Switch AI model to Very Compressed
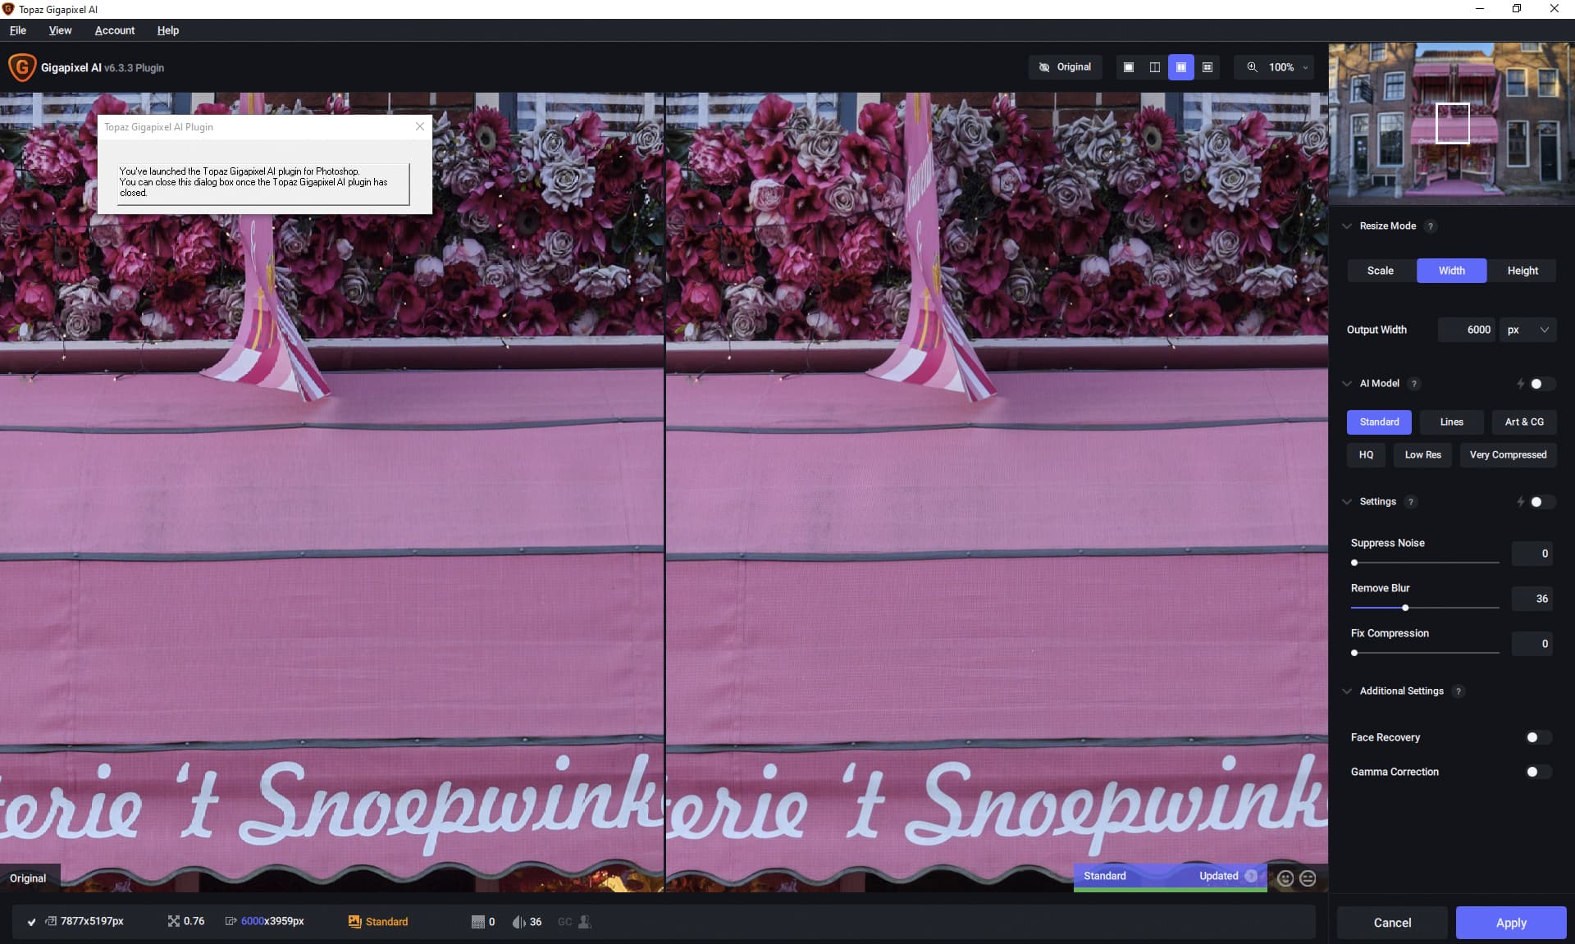 click(x=1508, y=454)
